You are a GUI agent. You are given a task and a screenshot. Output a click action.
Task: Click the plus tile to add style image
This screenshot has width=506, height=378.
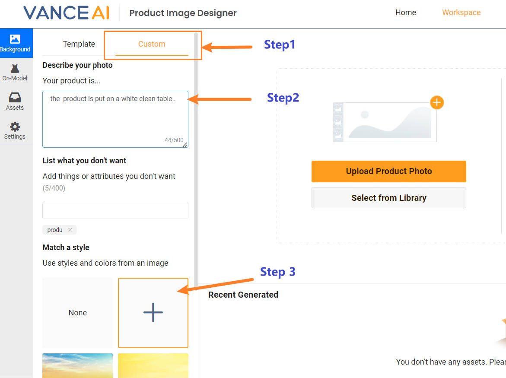point(153,313)
